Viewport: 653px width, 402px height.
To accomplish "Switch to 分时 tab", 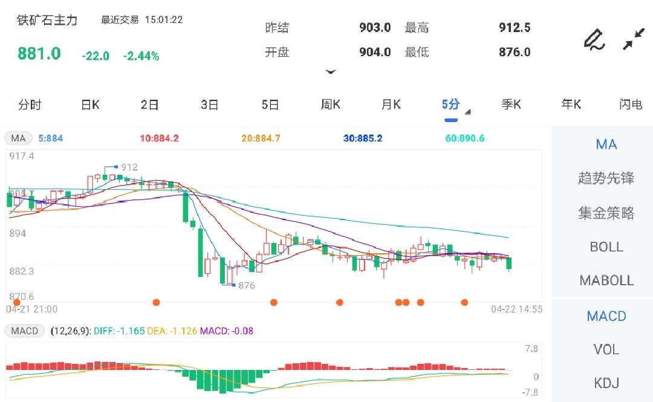I will pyautogui.click(x=30, y=105).
